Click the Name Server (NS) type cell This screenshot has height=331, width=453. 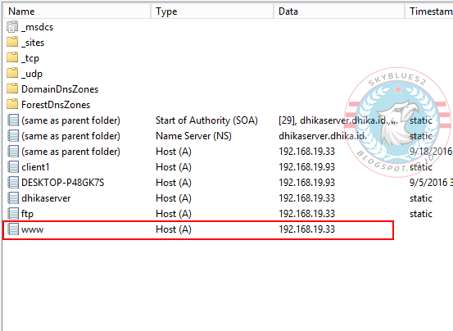[x=193, y=136]
